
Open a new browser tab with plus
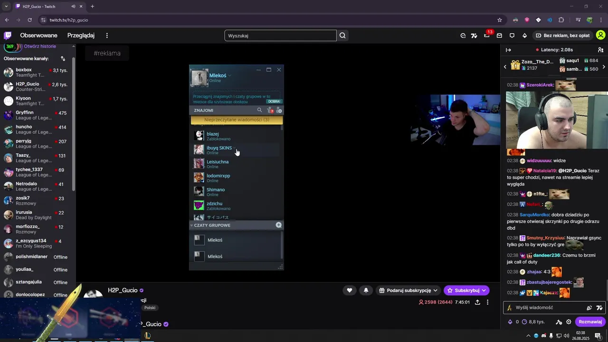pyautogui.click(x=92, y=6)
